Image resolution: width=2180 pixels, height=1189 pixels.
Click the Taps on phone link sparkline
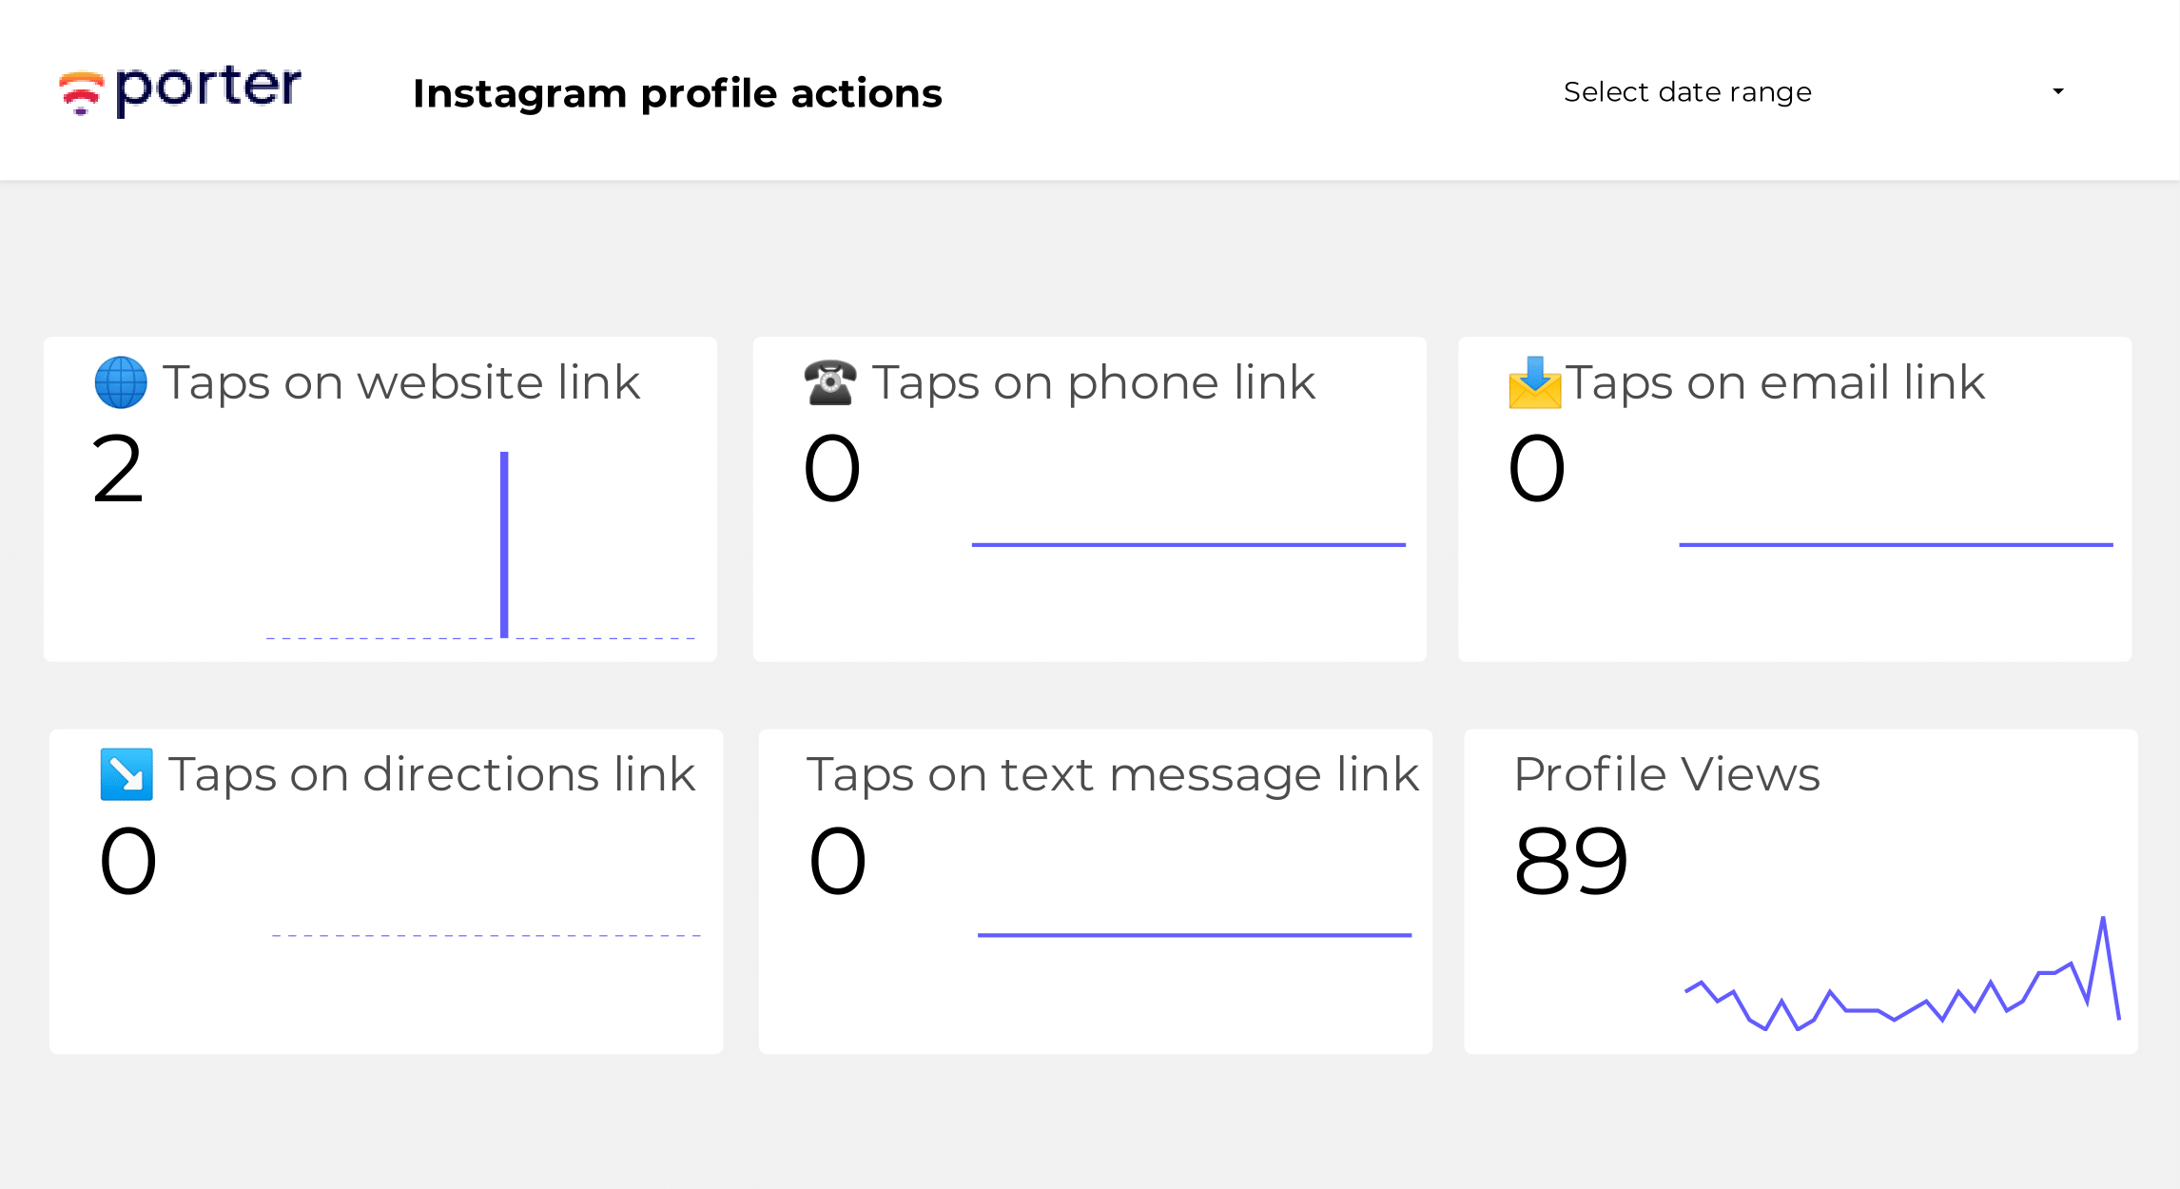pos(1188,545)
